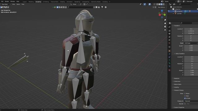Switch to the Modeling workspace tab
Screen dimensions: 198x111
(x=31, y=2)
